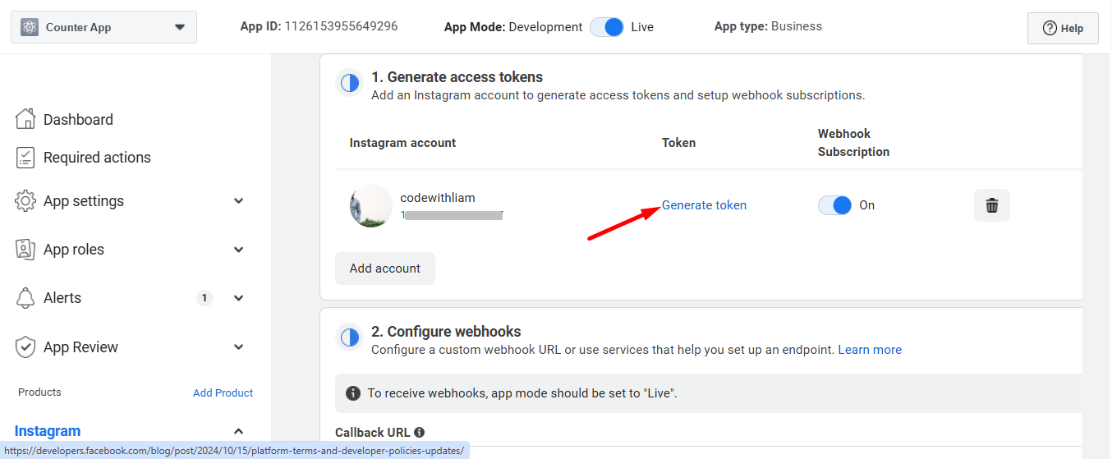This screenshot has height=459, width=1112.
Task: Click the Callback URL info icon
Action: point(419,432)
